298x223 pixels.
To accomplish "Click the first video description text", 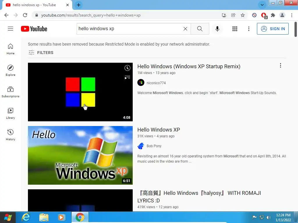I will tap(207, 93).
